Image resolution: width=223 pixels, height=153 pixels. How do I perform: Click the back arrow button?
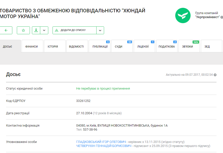click(x=6, y=30)
